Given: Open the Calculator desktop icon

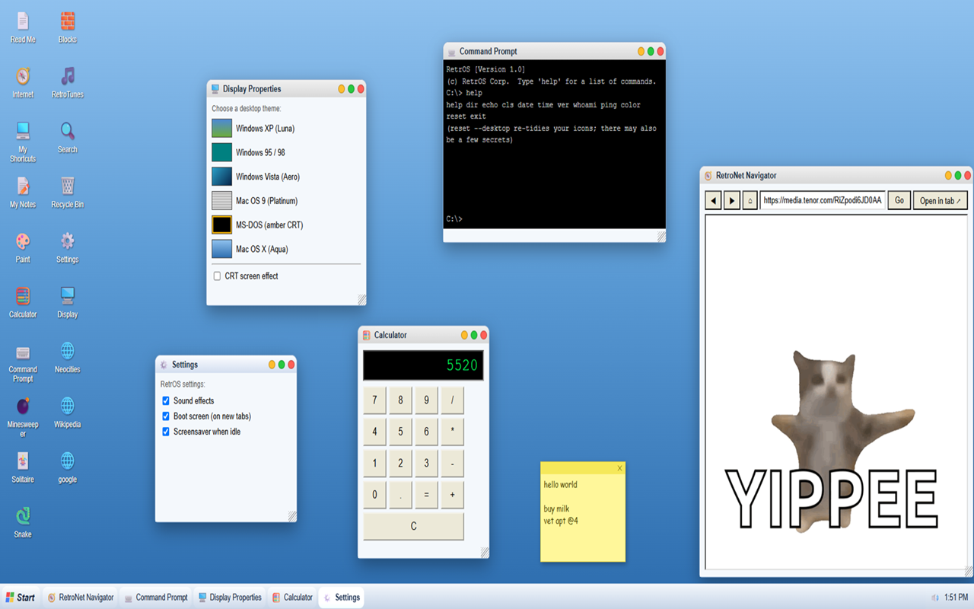Looking at the screenshot, I should tap(23, 301).
